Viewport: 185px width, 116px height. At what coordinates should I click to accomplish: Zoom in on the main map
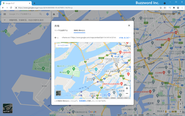(180, 104)
